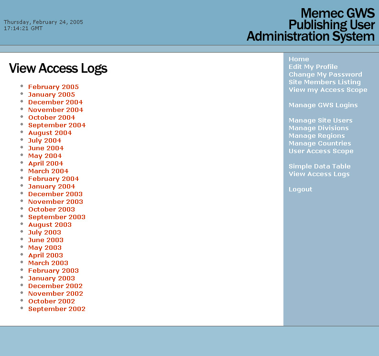Go to Manage Site Users
This screenshot has width=379, height=356.
click(x=321, y=120)
